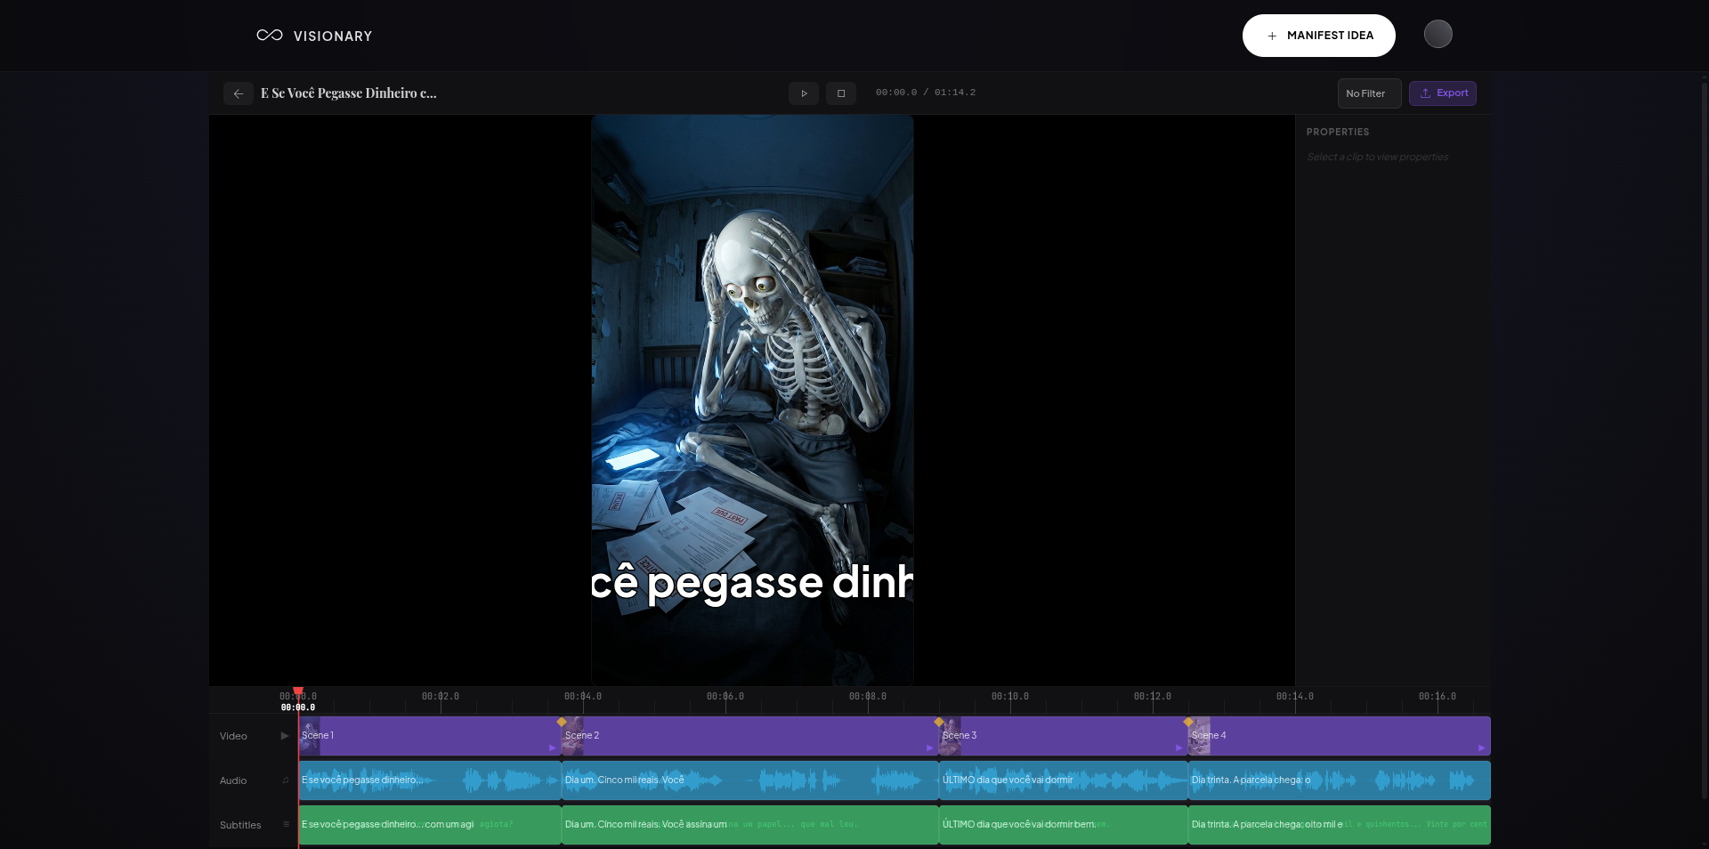Click the timeline ruler at 00:08.0
This screenshot has height=849, width=1709.
[x=868, y=700]
